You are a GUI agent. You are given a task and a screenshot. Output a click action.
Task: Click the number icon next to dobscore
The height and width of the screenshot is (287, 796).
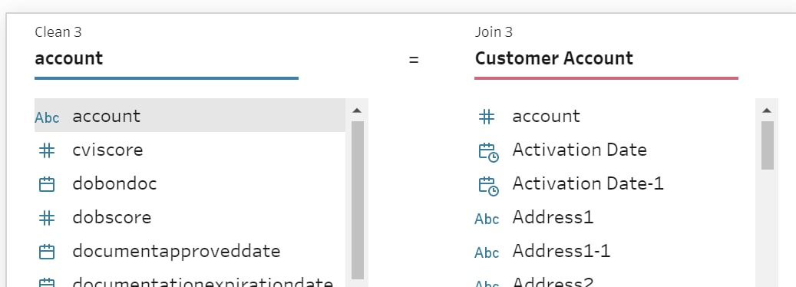(47, 218)
